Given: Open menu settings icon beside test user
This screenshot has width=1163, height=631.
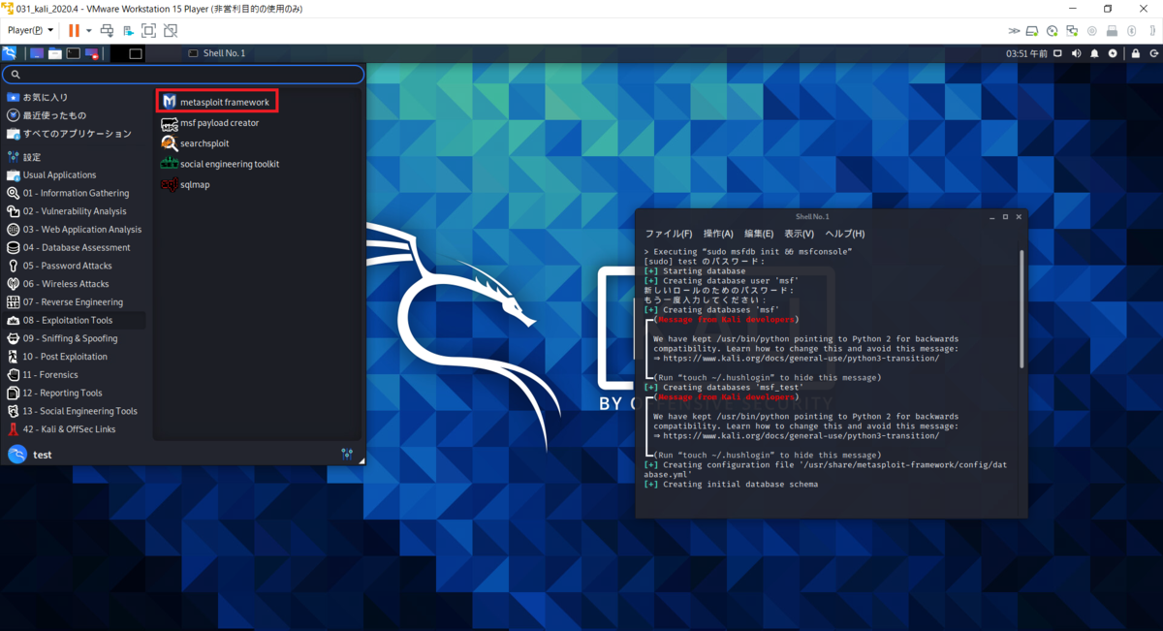Looking at the screenshot, I should (347, 454).
